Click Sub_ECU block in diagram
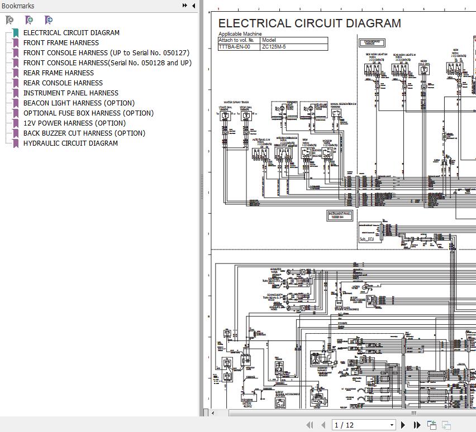The width and height of the screenshot is (476, 432). click(370, 232)
